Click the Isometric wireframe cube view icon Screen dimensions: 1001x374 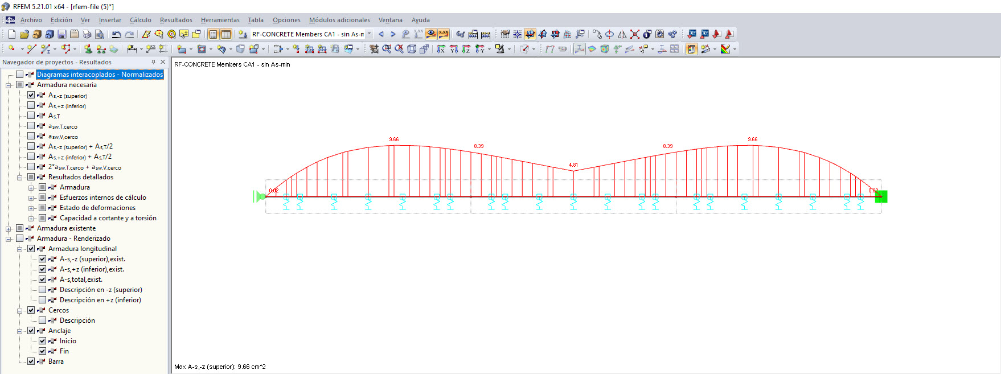tap(412, 49)
